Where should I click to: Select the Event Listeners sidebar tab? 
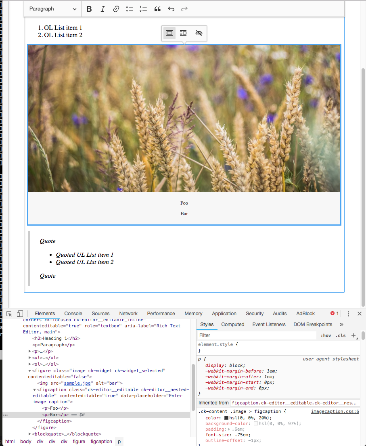(269, 325)
